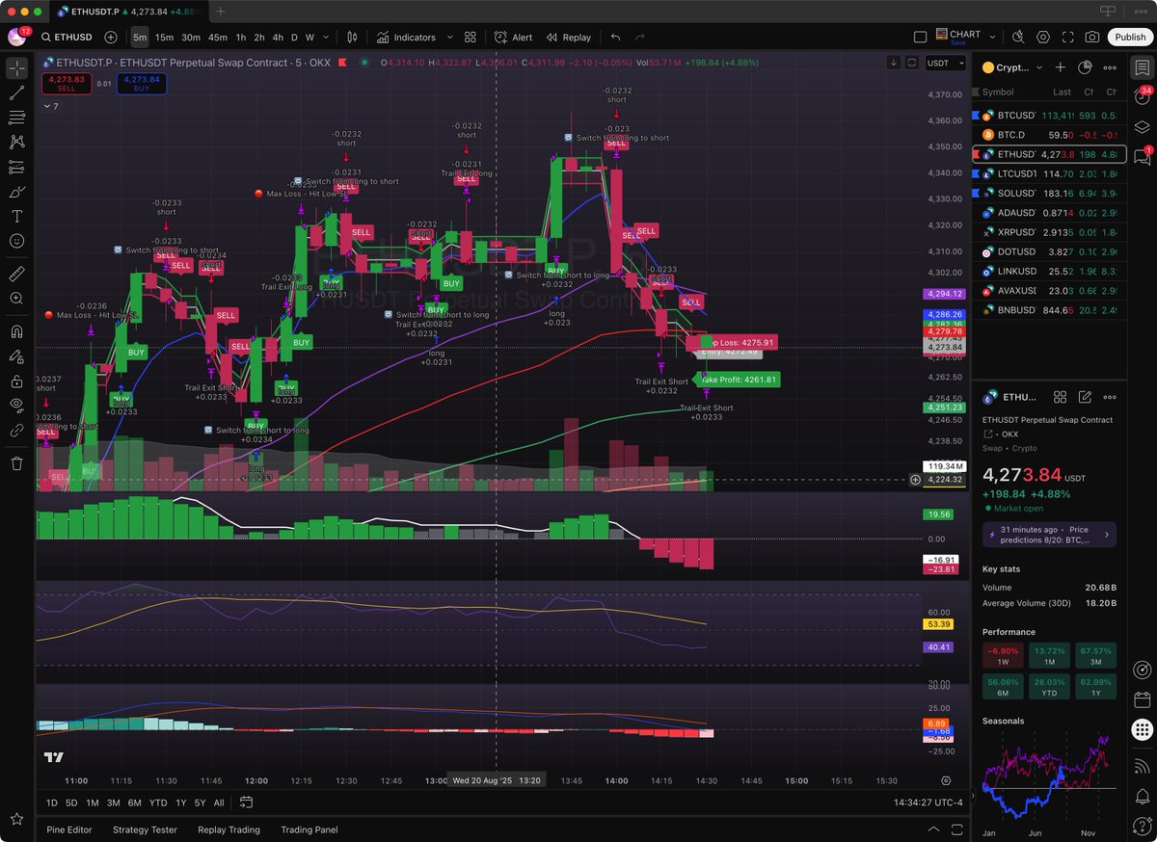The image size is (1157, 842).
Task: Set the chart range to YTD
Action: (x=158, y=803)
